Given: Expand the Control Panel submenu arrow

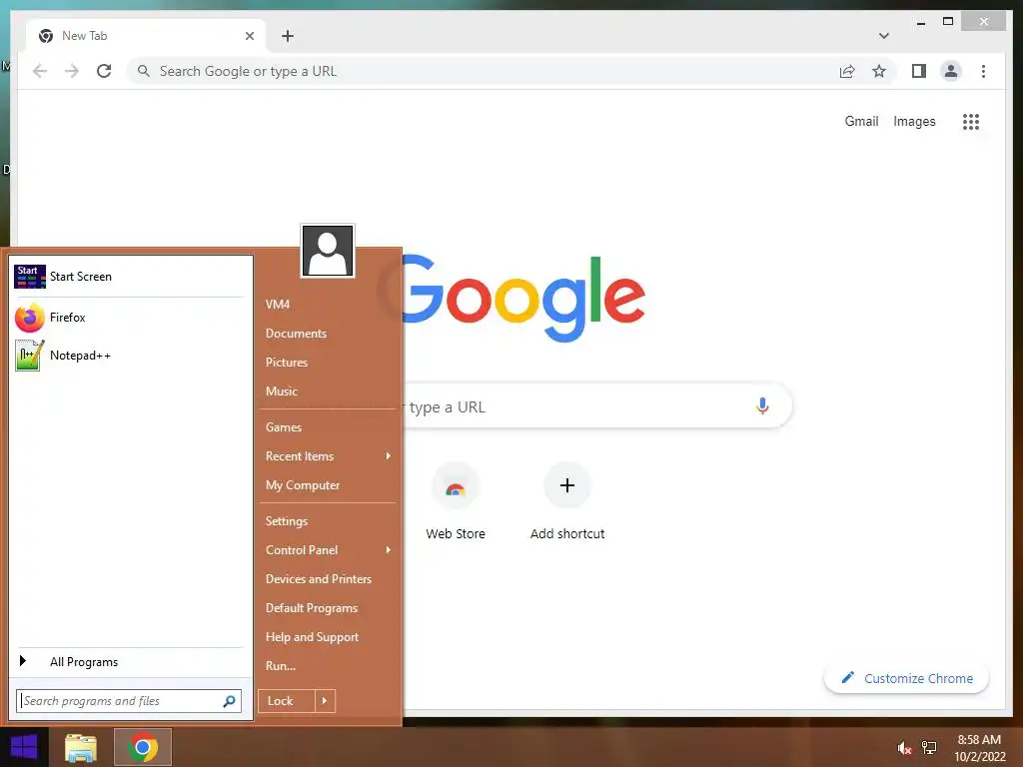Looking at the screenshot, I should [x=389, y=550].
